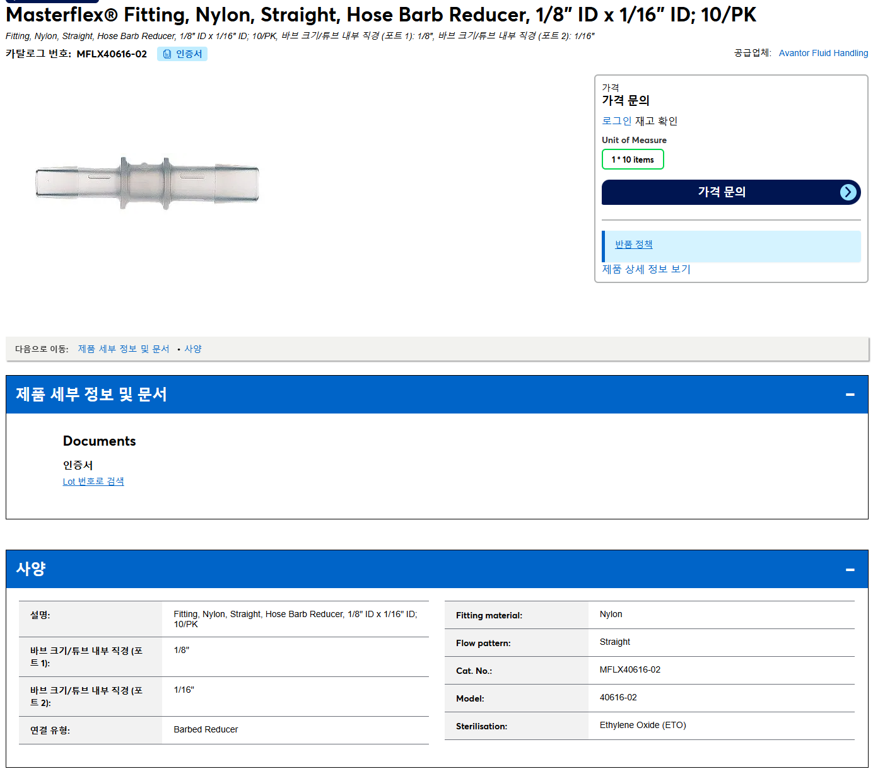This screenshot has width=873, height=781.
Task: Open the 반품 정책 link
Action: (x=633, y=245)
